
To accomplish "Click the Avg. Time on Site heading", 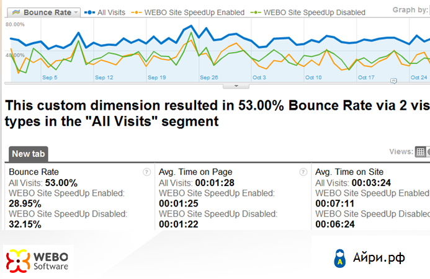I will tap(349, 172).
